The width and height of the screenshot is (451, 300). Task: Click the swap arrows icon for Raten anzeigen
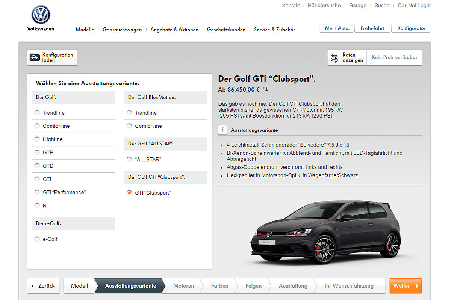point(334,58)
